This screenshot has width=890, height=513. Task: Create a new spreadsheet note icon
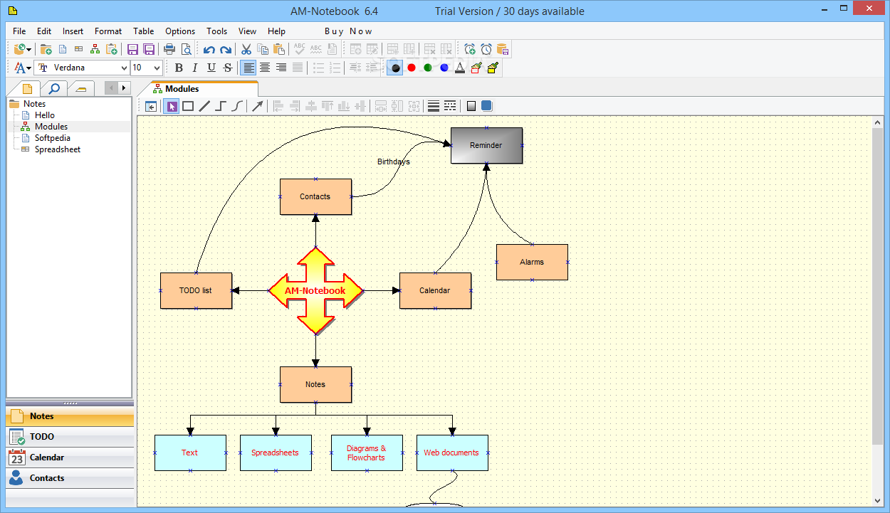pyautogui.click(x=78, y=49)
